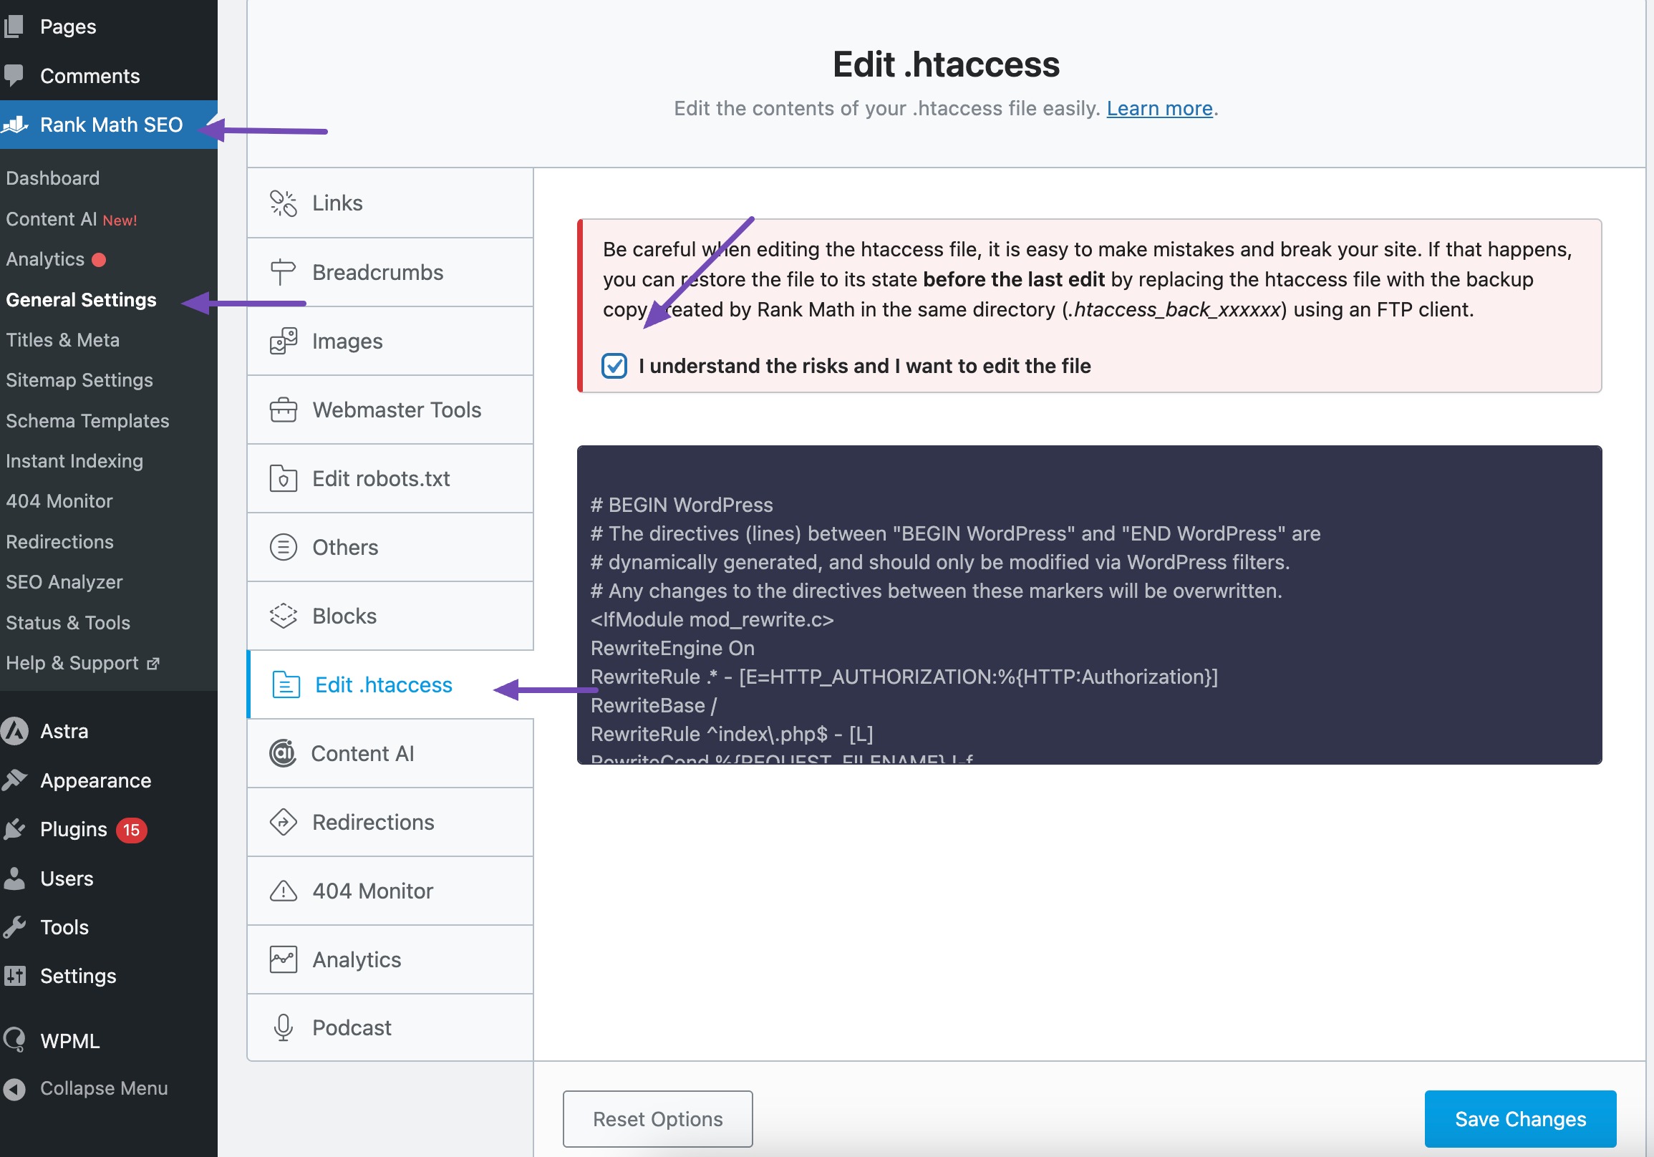Image resolution: width=1654 pixels, height=1157 pixels.
Task: Click the Astra logo icon
Action: [14, 731]
